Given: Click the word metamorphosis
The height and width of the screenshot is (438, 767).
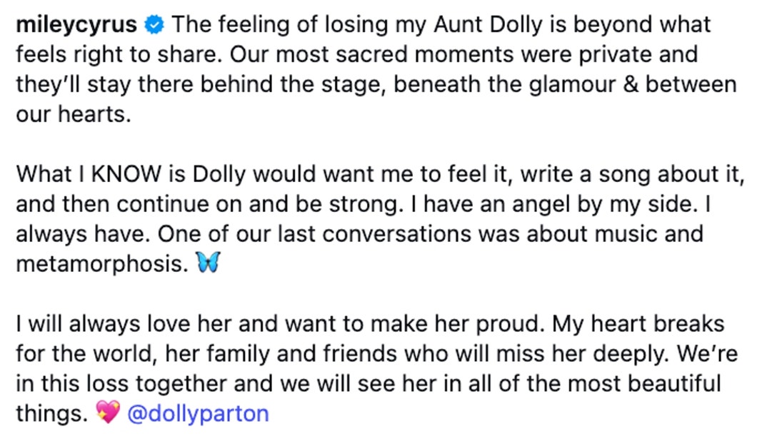Looking at the screenshot, I should (x=101, y=265).
